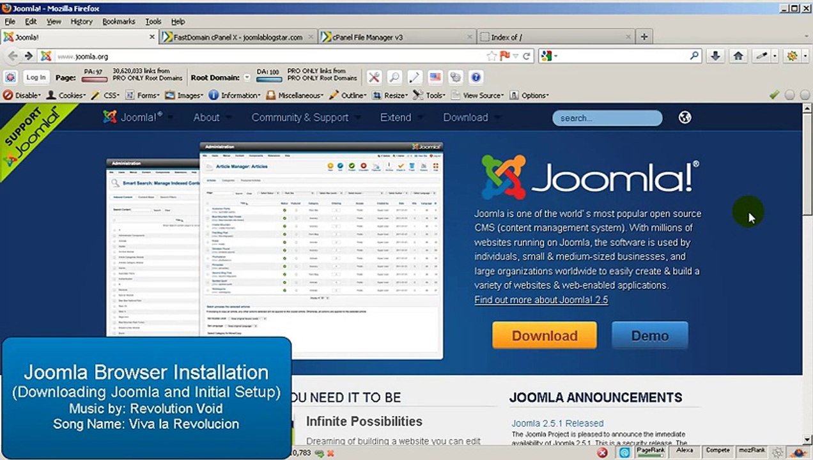The height and width of the screenshot is (460, 813).
Task: Close the Joomla! tab
Action: click(x=152, y=37)
